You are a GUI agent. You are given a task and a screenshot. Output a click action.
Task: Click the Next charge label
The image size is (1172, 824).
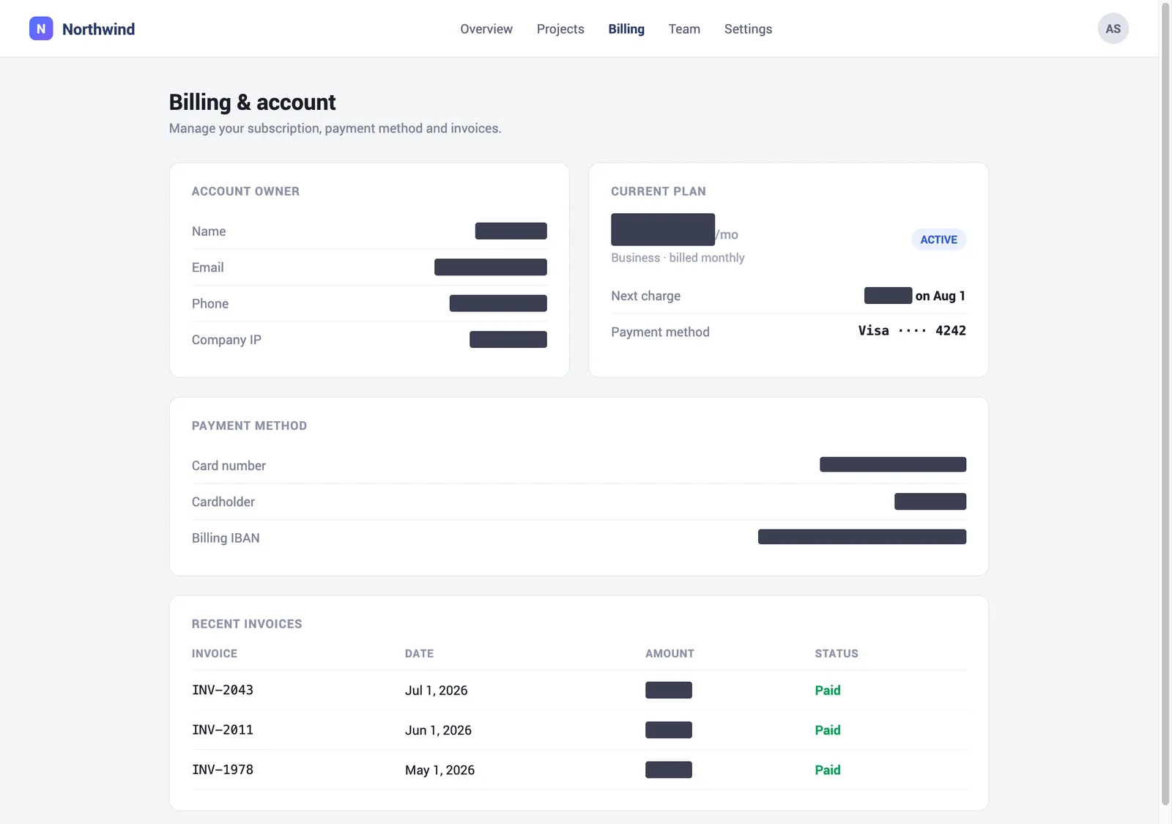click(x=645, y=296)
